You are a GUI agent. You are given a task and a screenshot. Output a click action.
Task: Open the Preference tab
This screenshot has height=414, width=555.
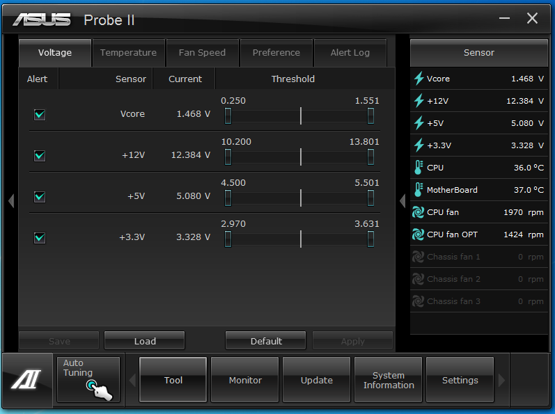(x=276, y=53)
